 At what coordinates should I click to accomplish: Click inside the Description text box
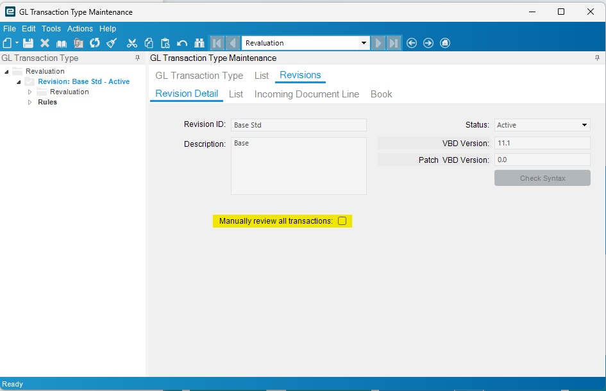299,166
